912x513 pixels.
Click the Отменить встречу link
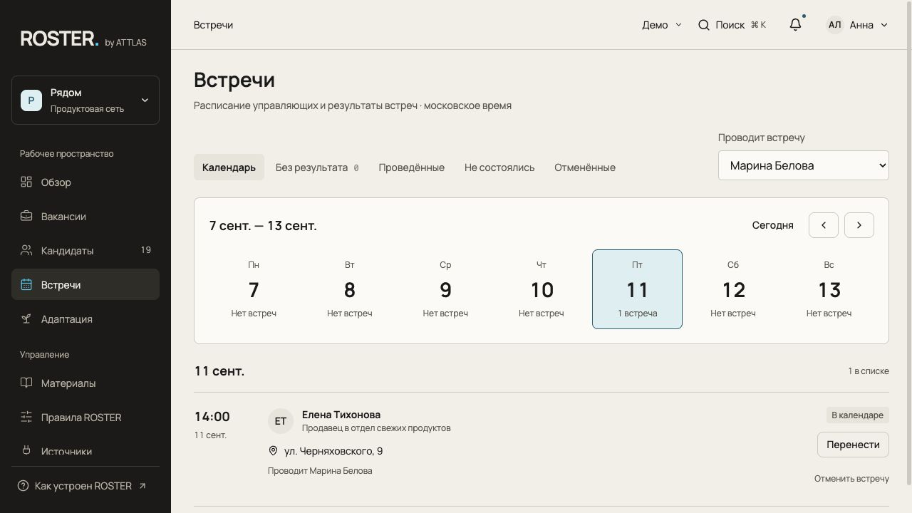pyautogui.click(x=851, y=479)
